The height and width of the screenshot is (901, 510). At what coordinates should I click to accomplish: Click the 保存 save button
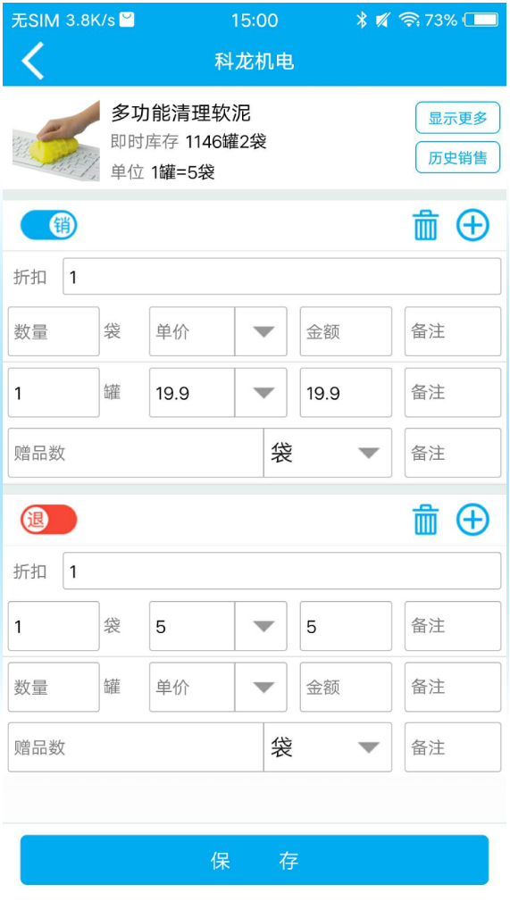click(x=255, y=860)
